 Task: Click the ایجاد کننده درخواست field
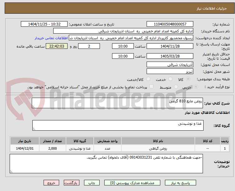pos(131,38)
